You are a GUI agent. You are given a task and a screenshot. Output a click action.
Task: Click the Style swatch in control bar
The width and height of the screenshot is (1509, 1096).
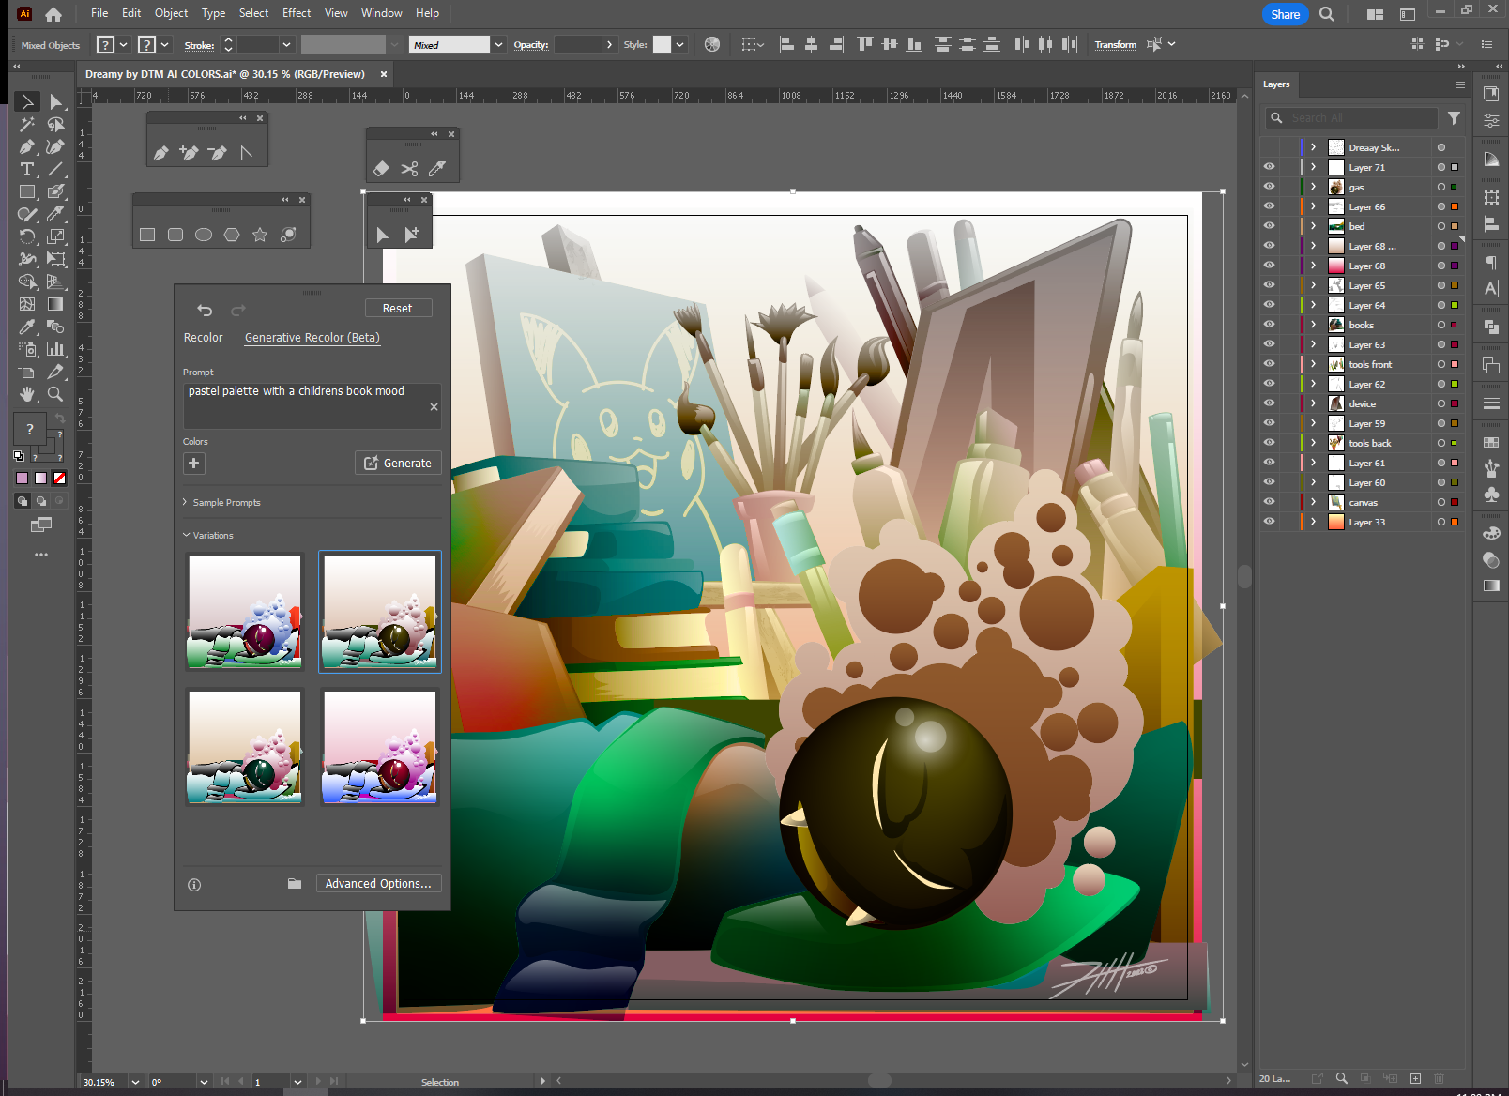coord(662,45)
